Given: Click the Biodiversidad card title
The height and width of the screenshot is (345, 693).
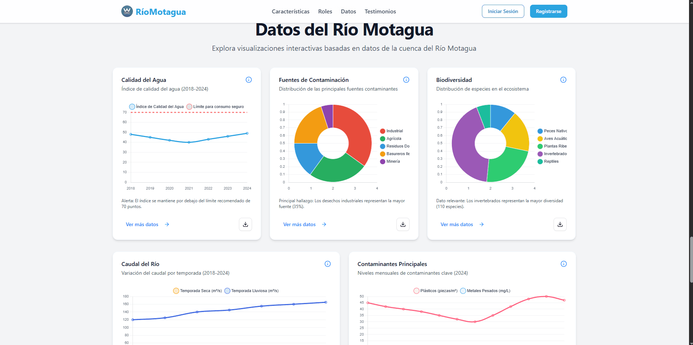Looking at the screenshot, I should [454, 80].
